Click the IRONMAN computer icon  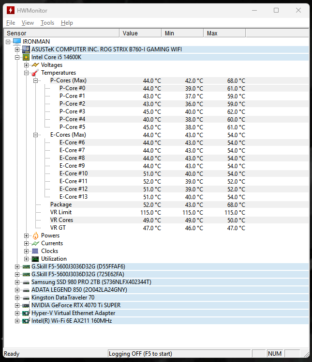click(x=17, y=42)
